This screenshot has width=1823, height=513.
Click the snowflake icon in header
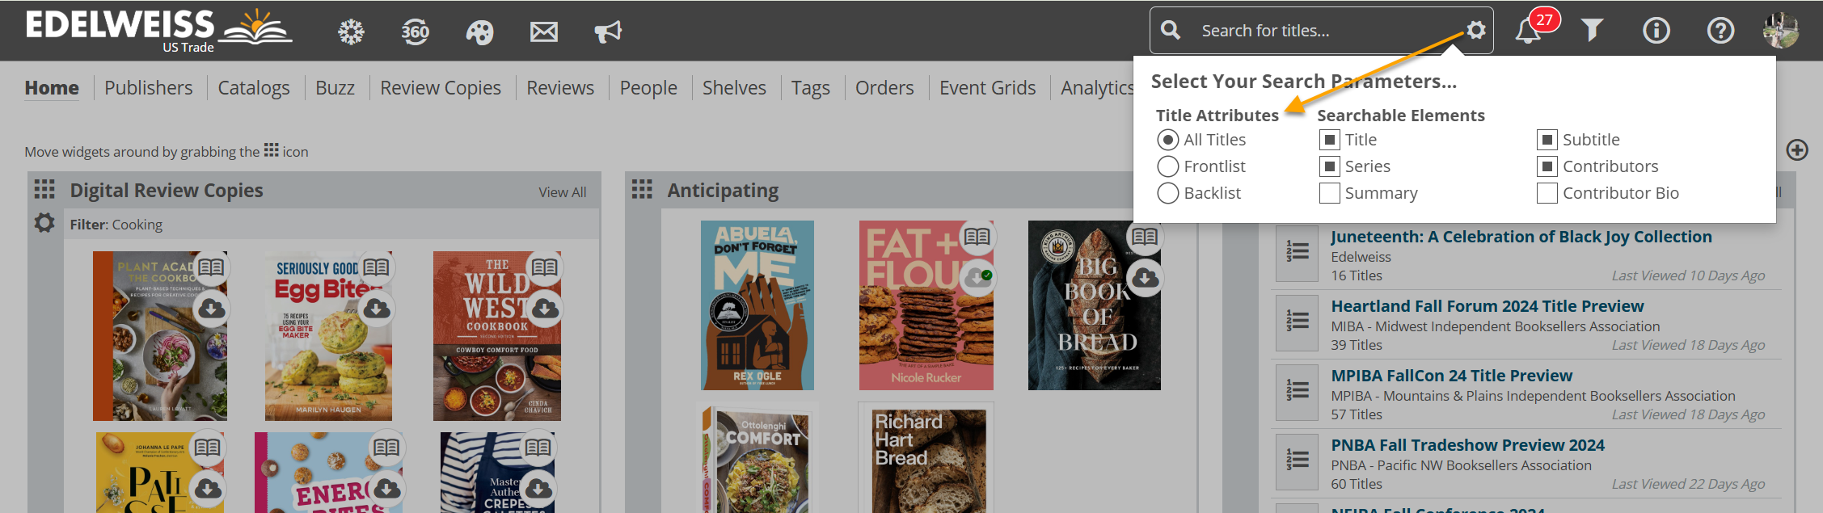click(351, 32)
